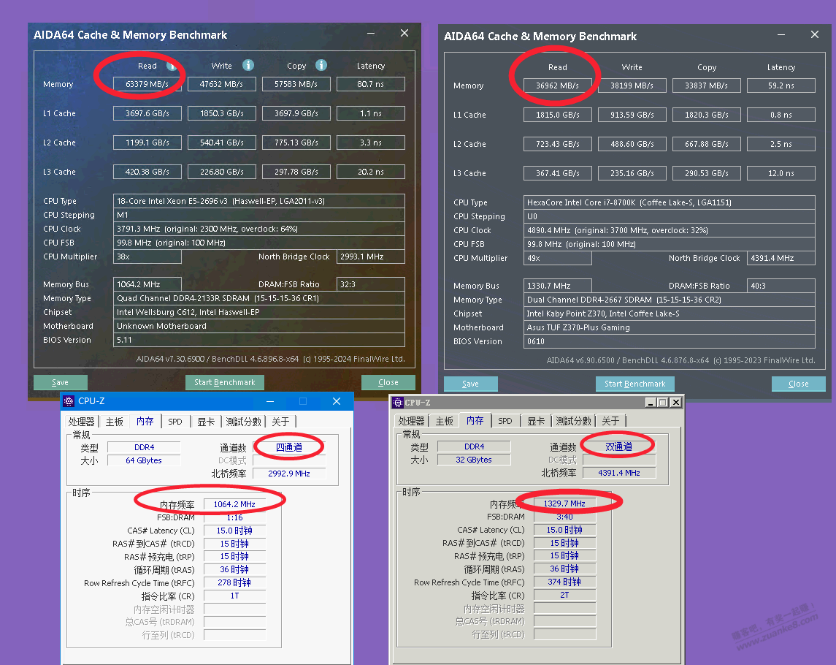Screen dimensions: 836x665
Task: Click the CPU Stepping value M1
Action: 259,215
